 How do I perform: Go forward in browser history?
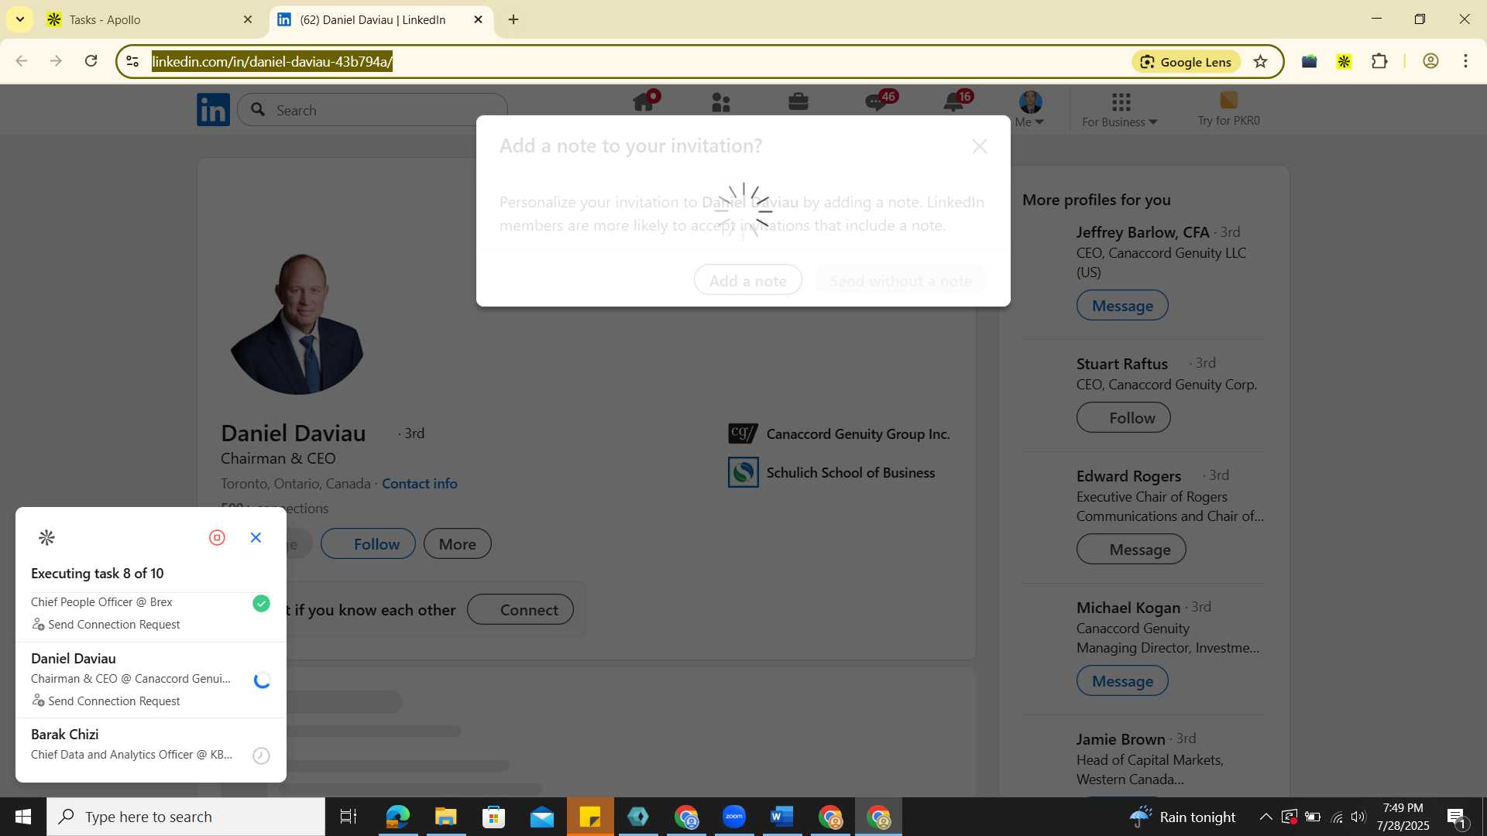[56, 61]
